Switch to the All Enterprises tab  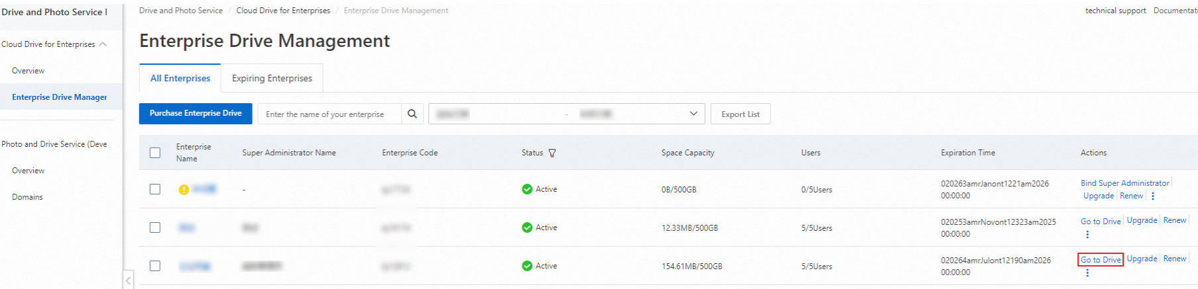coord(180,78)
